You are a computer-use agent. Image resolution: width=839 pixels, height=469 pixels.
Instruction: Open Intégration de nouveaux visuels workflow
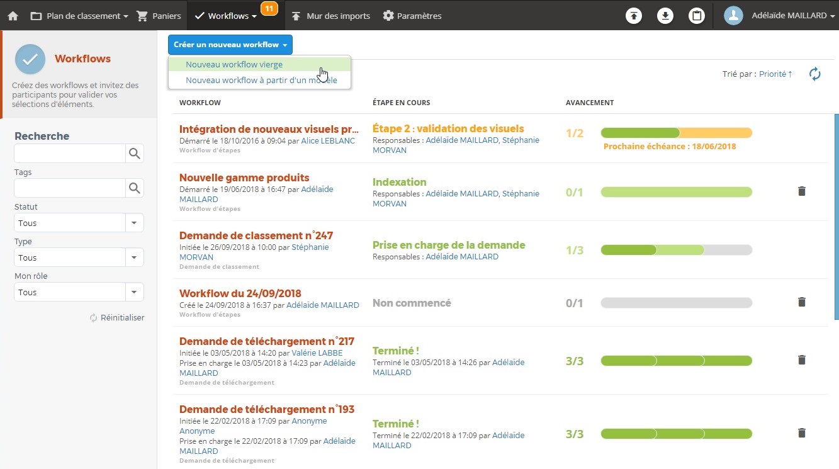click(x=269, y=128)
